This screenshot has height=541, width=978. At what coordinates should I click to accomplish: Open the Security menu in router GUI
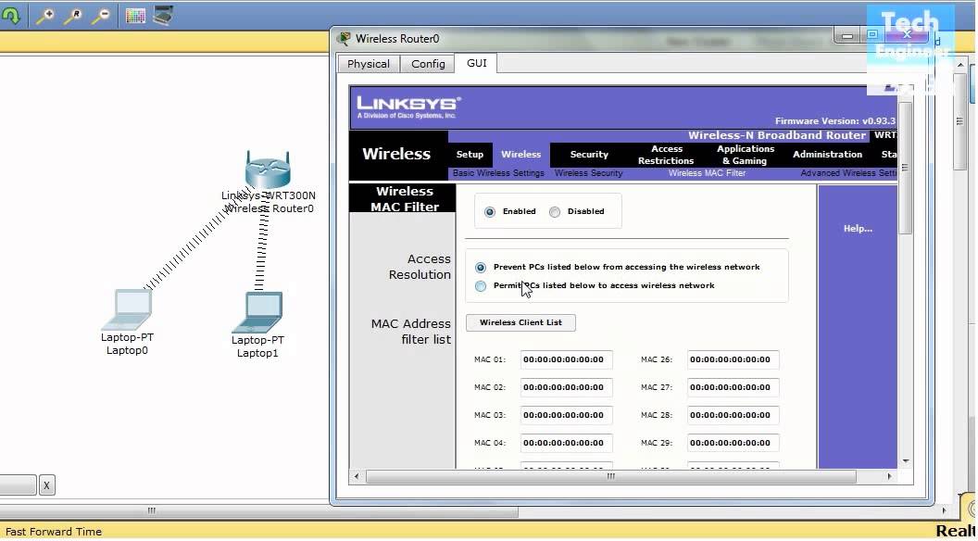pos(589,154)
